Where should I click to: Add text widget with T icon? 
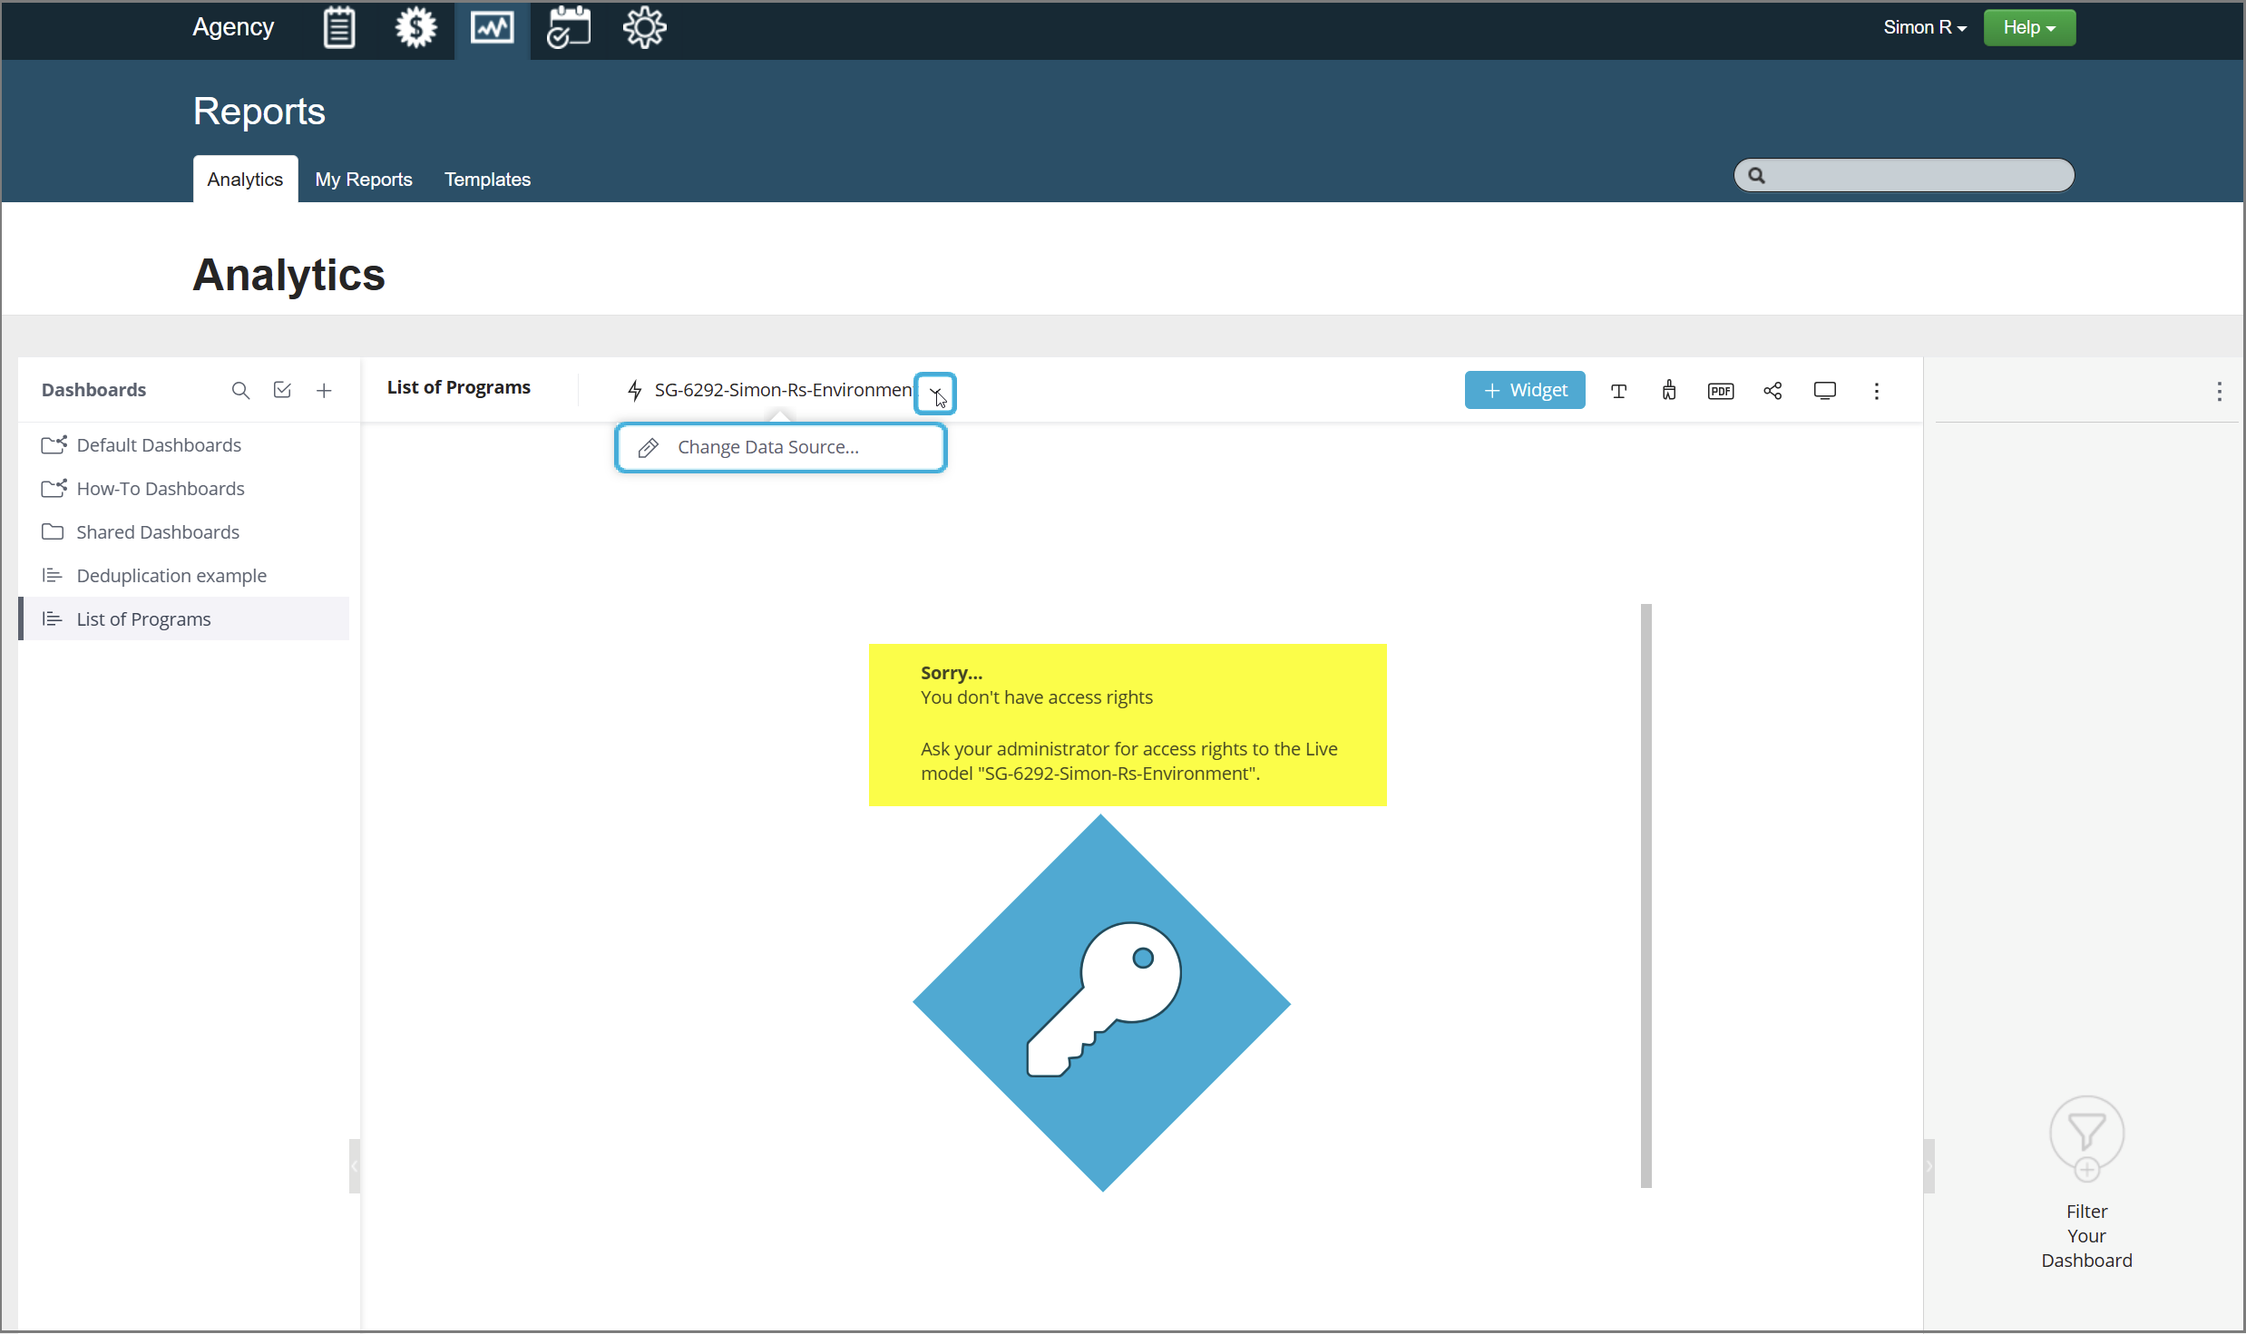[1618, 391]
